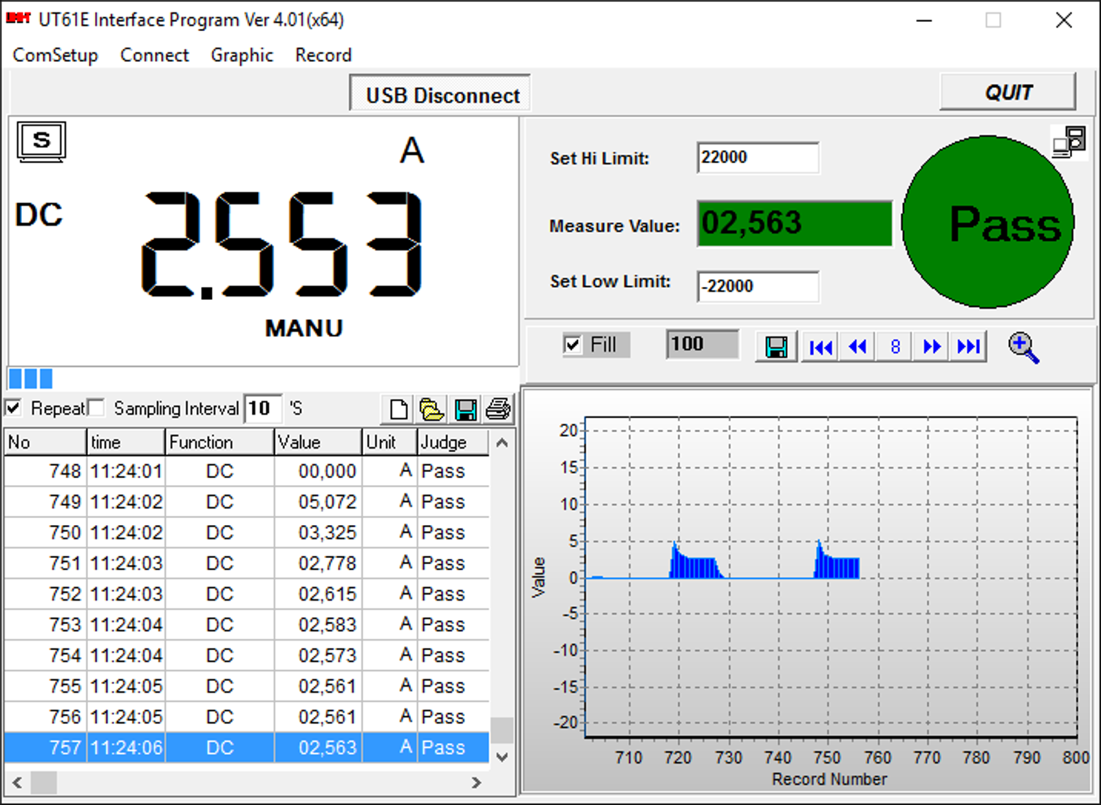Image resolution: width=1101 pixels, height=805 pixels.
Task: Open the Record menu
Action: pyautogui.click(x=323, y=55)
